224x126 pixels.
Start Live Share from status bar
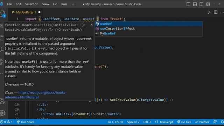(26, 122)
